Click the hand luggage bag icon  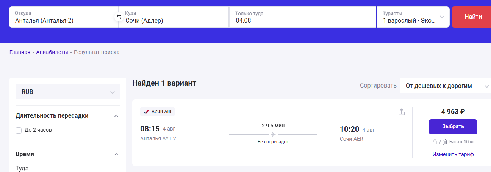tap(435, 142)
